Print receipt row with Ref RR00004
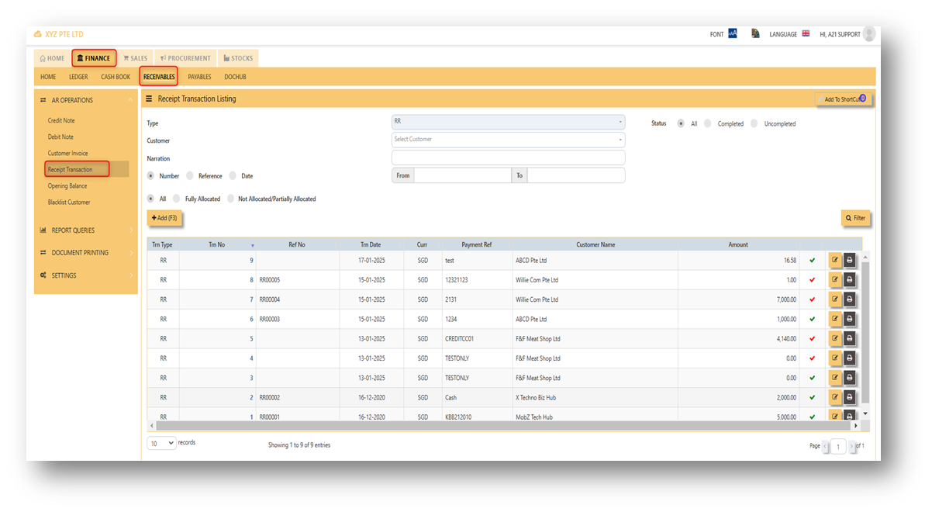Viewport: 932px width, 512px height. 849,299
